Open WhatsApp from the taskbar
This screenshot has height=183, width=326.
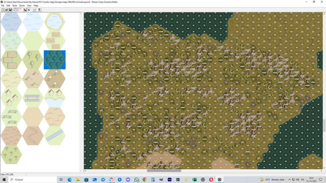coord(137,179)
